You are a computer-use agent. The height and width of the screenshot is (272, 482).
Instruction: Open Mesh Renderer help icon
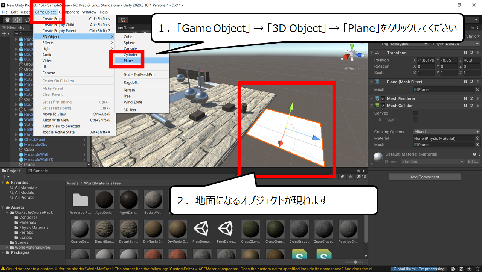pyautogui.click(x=465, y=98)
